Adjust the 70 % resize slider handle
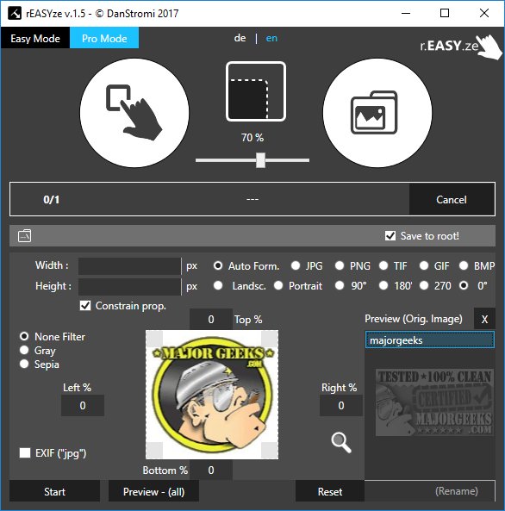Image resolution: width=505 pixels, height=511 pixels. [260, 160]
